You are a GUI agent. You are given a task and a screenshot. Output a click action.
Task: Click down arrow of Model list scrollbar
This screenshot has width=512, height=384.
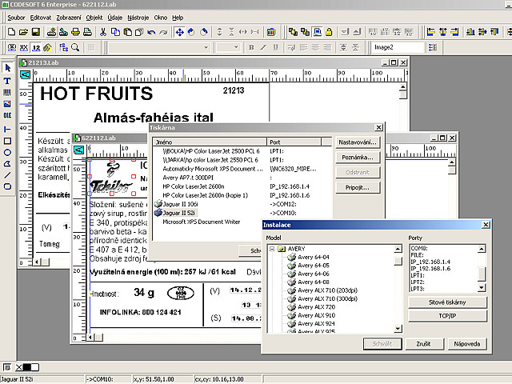(x=398, y=329)
